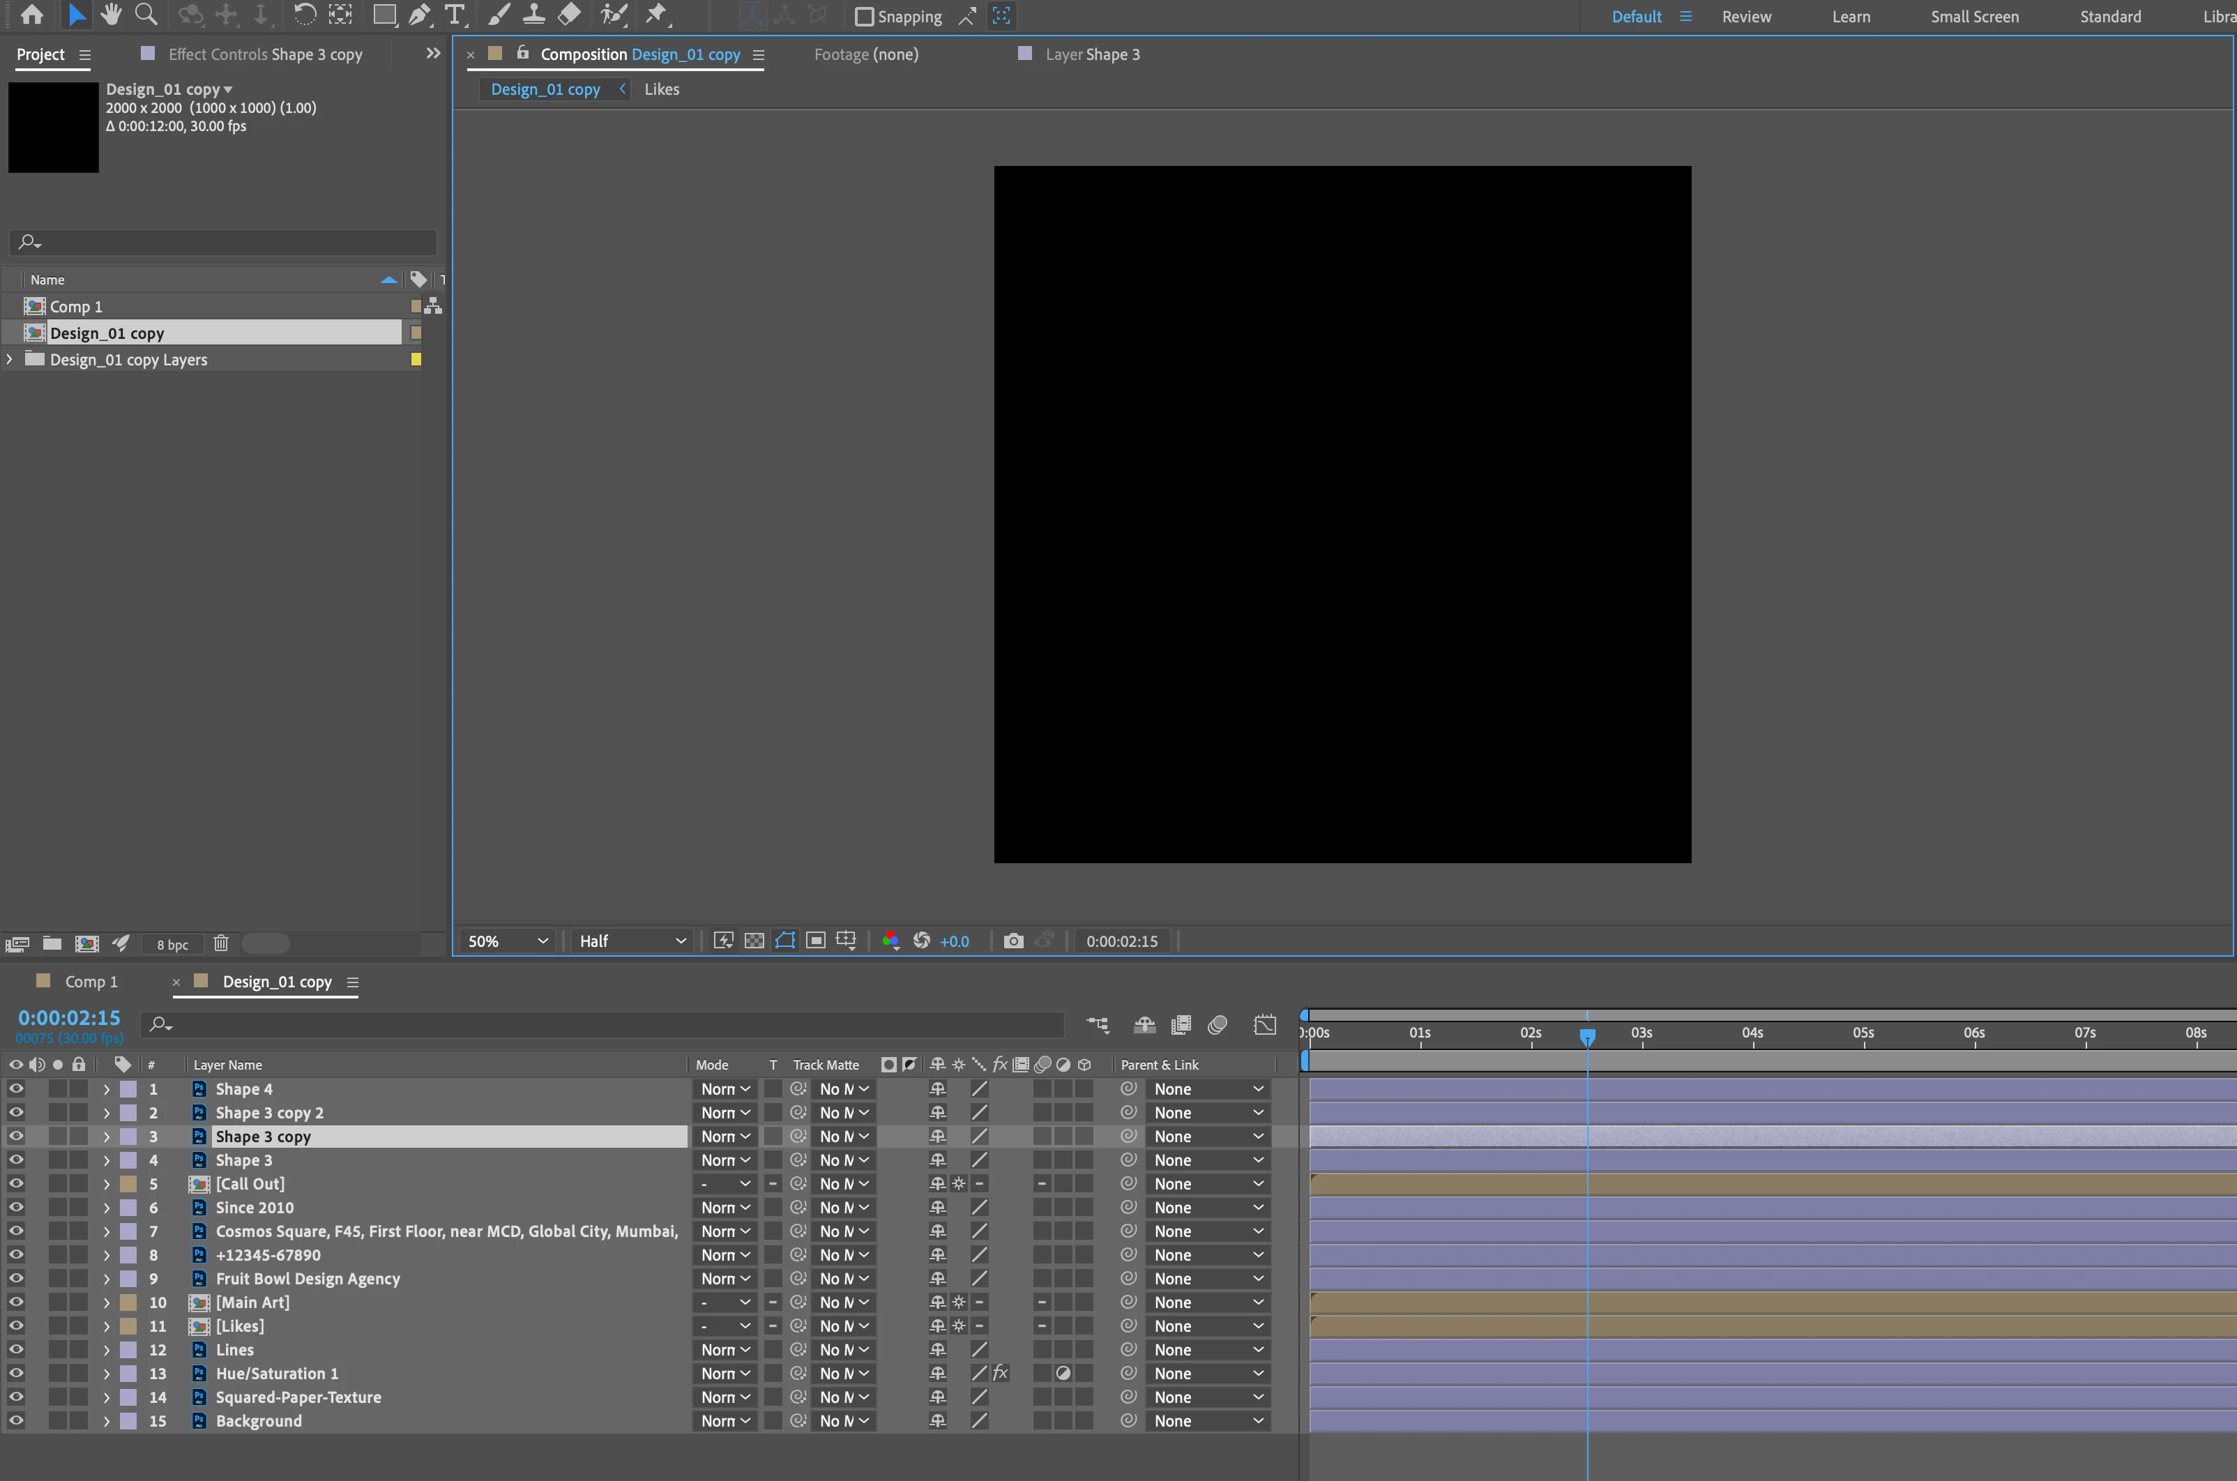The image size is (2237, 1481).
Task: Click the Lines layer label color swatch
Action: click(x=128, y=1349)
